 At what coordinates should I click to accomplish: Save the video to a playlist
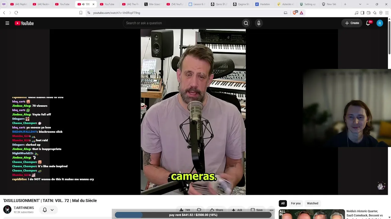[257, 210]
